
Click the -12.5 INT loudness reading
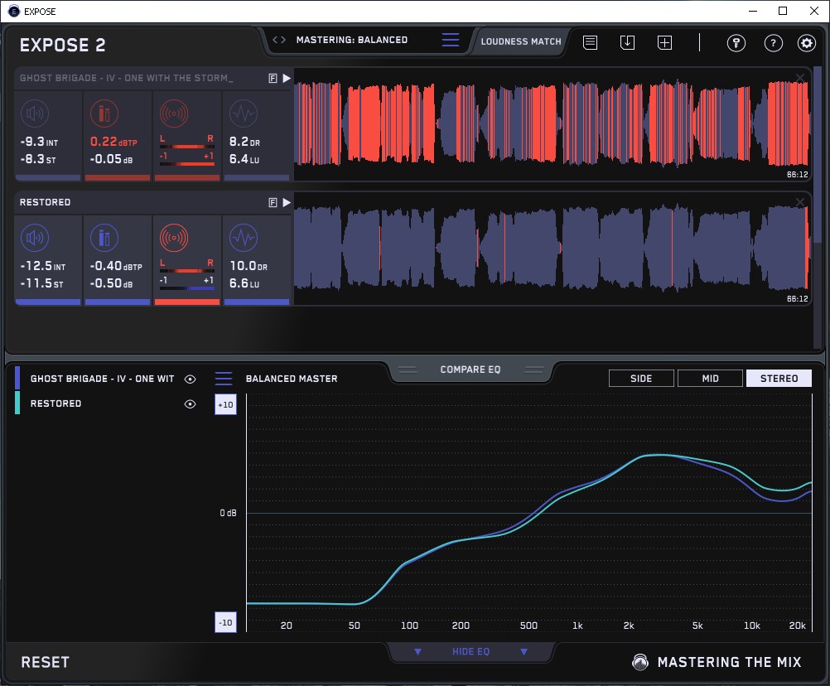(x=43, y=266)
